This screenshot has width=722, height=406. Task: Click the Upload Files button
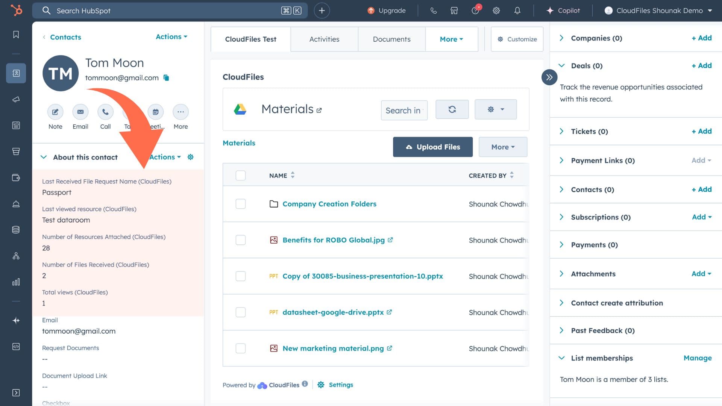coord(432,147)
